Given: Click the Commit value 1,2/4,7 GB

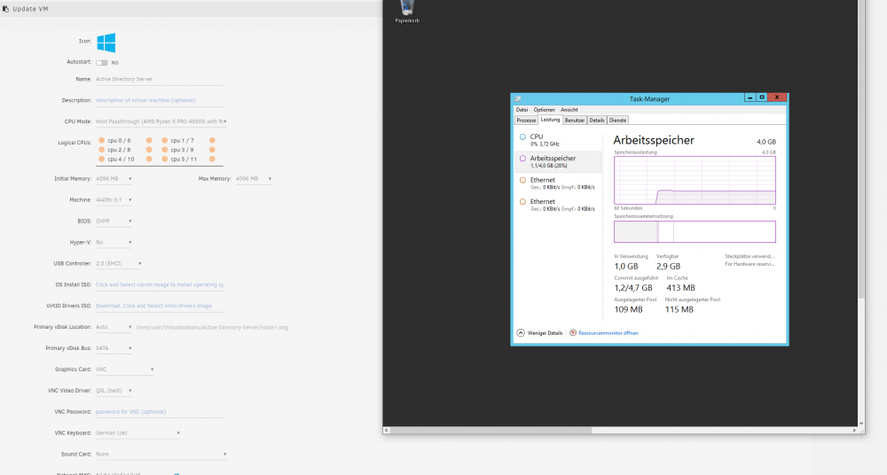Looking at the screenshot, I should [633, 288].
